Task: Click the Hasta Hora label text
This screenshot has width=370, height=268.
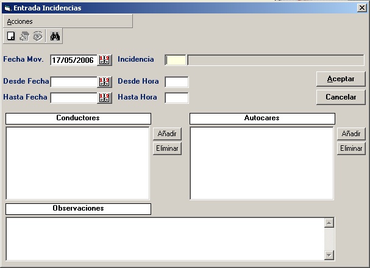Action: click(x=137, y=97)
